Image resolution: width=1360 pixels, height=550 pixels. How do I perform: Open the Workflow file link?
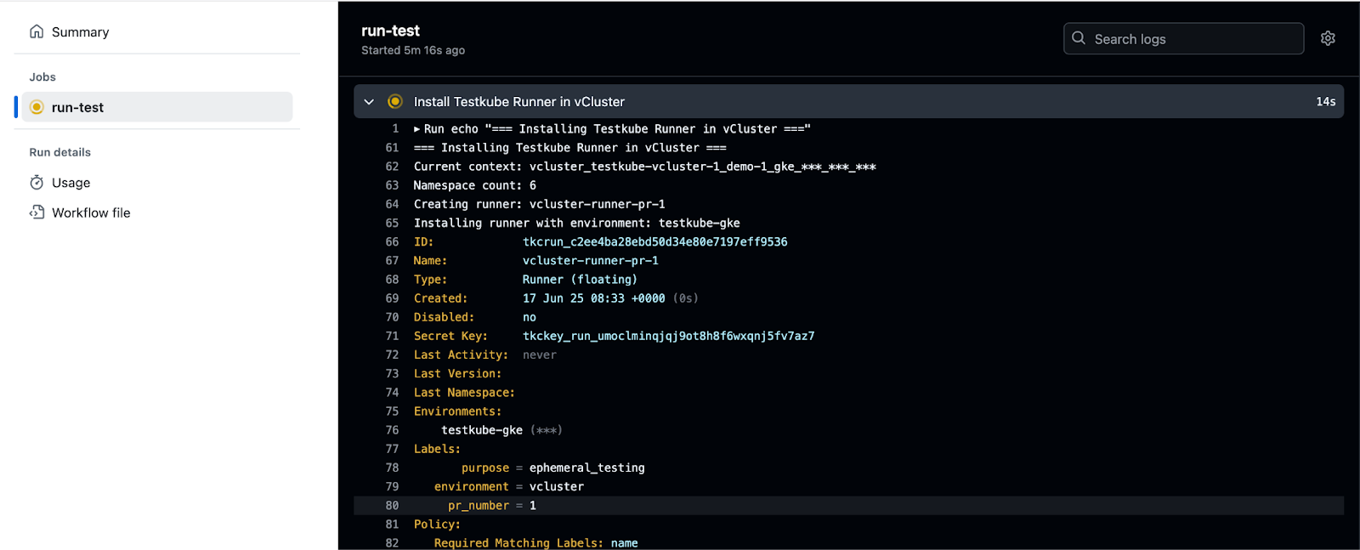click(91, 213)
